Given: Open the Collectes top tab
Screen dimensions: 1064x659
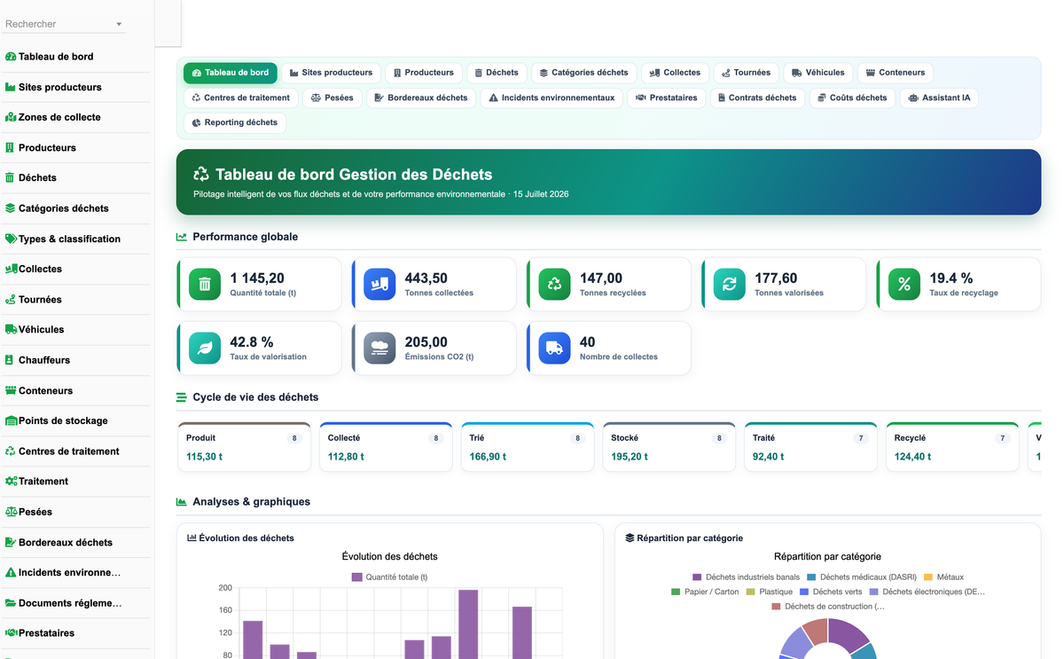Looking at the screenshot, I should point(675,73).
